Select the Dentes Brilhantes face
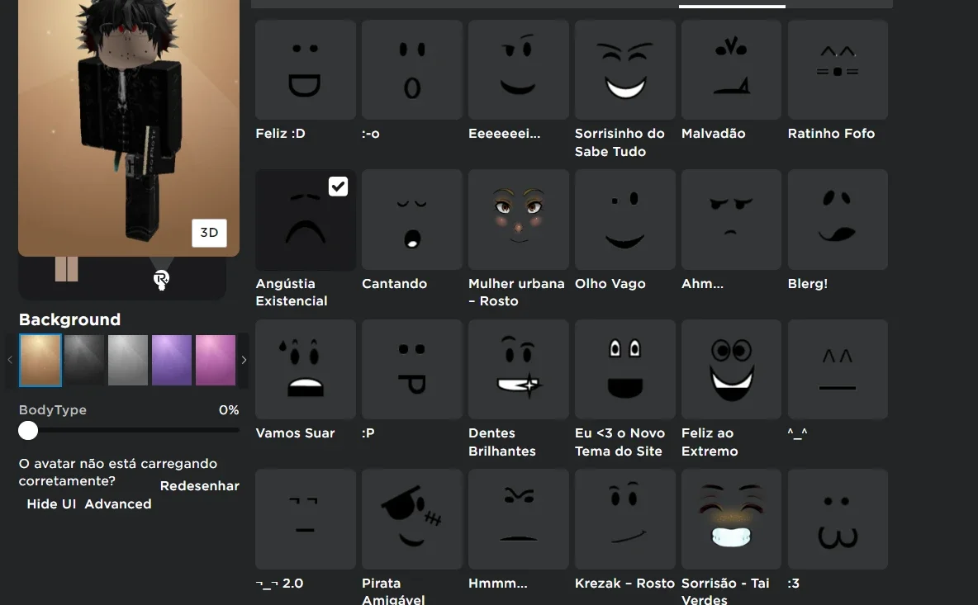The image size is (978, 605). [x=518, y=370]
